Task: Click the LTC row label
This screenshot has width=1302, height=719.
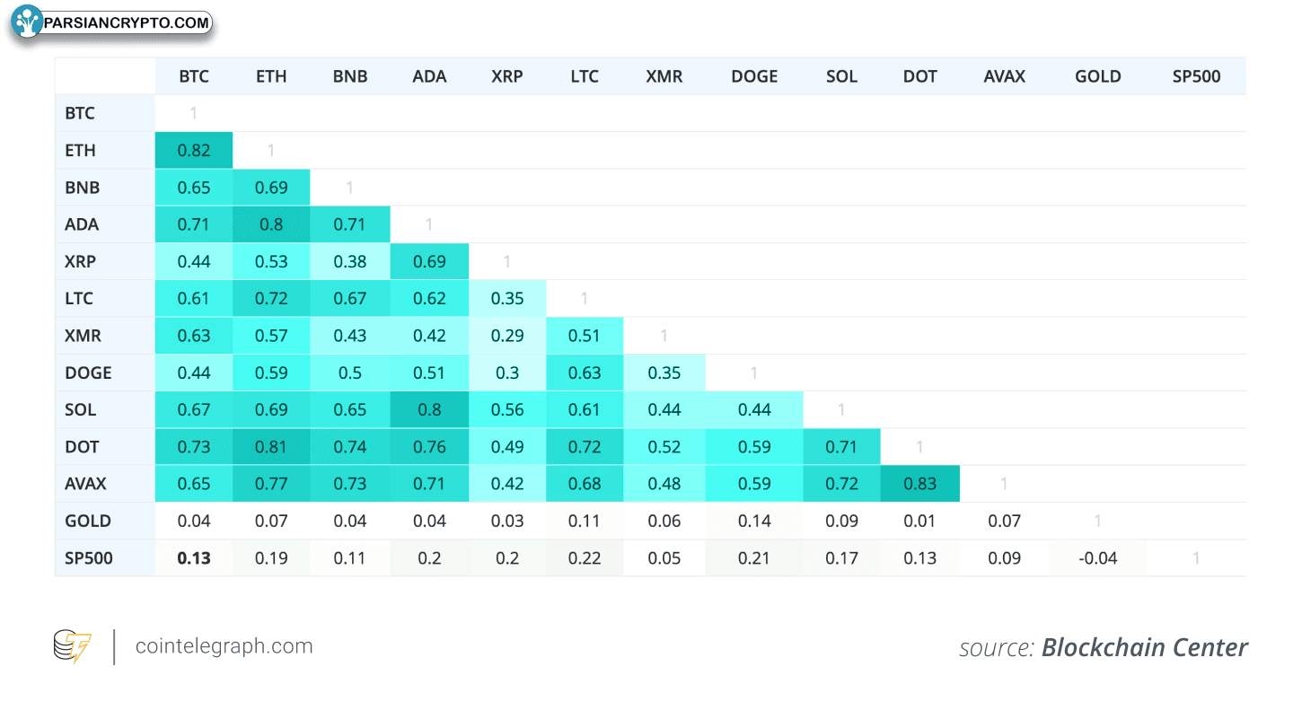Action: [x=105, y=298]
